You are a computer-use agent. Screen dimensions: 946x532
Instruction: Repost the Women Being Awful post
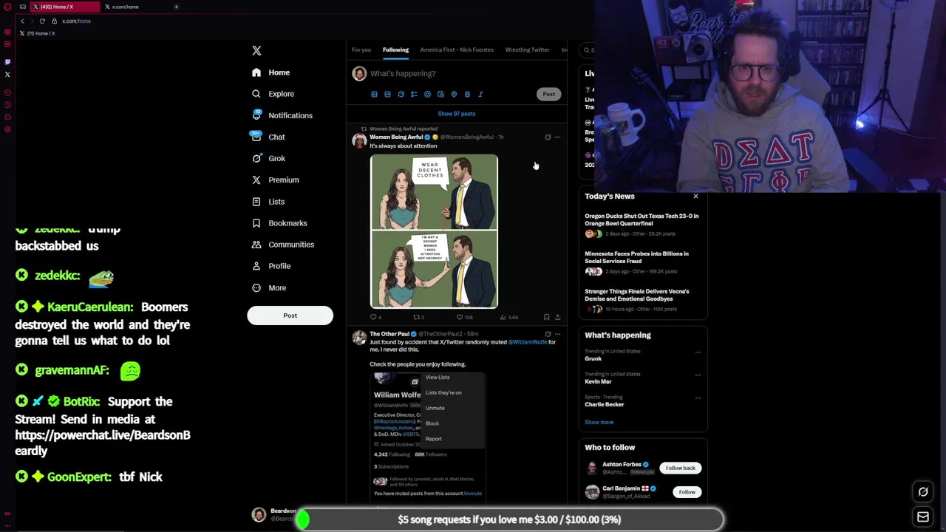[x=418, y=317]
